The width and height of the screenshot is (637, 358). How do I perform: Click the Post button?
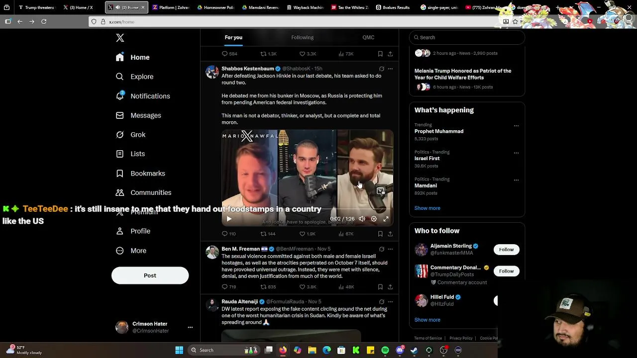coord(150,275)
